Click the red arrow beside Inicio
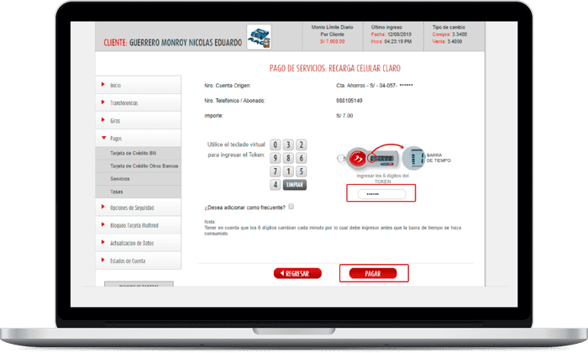 click(102, 84)
